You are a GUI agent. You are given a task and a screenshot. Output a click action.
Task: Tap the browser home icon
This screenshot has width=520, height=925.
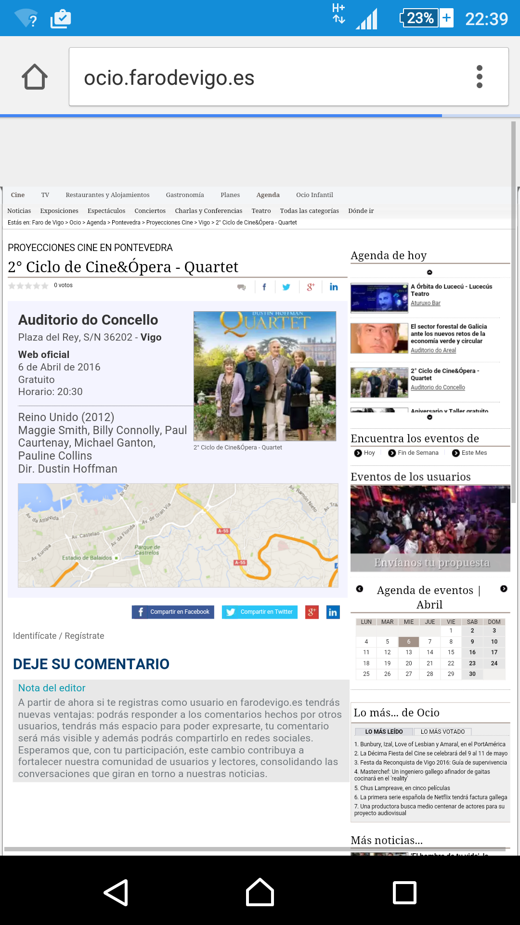[x=35, y=77]
